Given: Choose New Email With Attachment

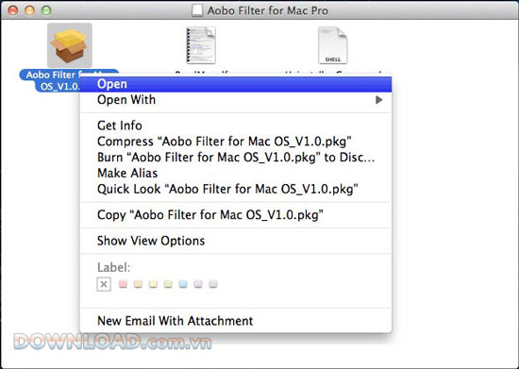Looking at the screenshot, I should (236, 321).
